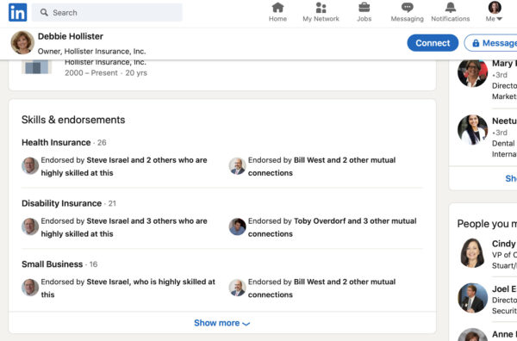Open 'Toby Overdorf and 3 other mutual connections'
517x341 pixels.
(333, 227)
